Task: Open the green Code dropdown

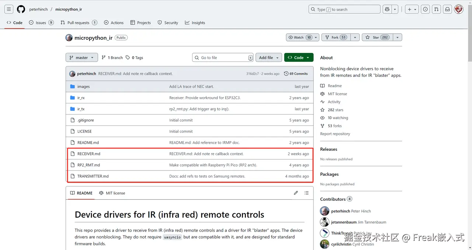Action: 299,58
